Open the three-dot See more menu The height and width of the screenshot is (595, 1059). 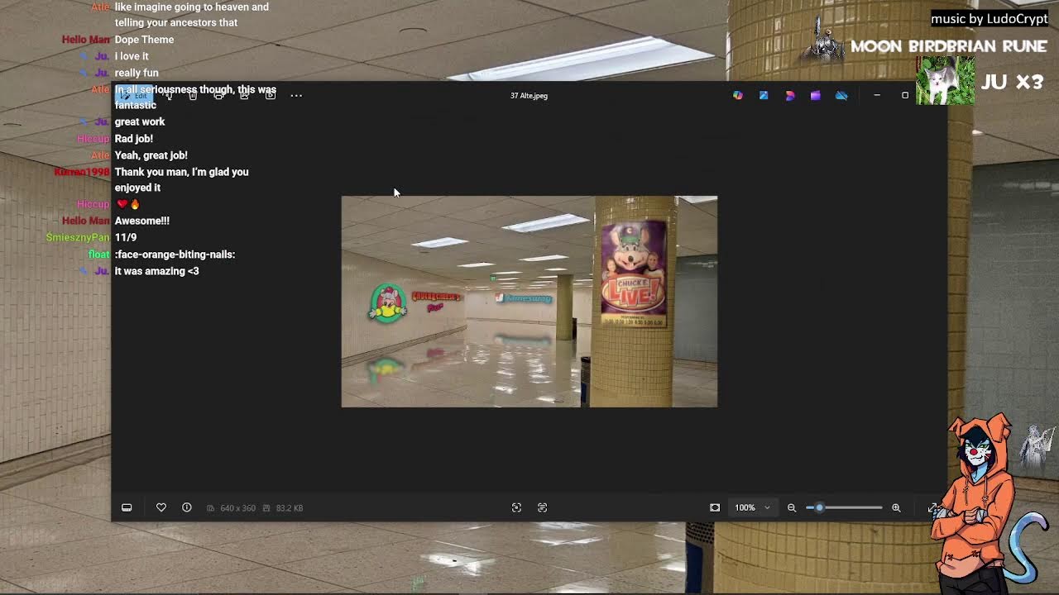coord(296,95)
